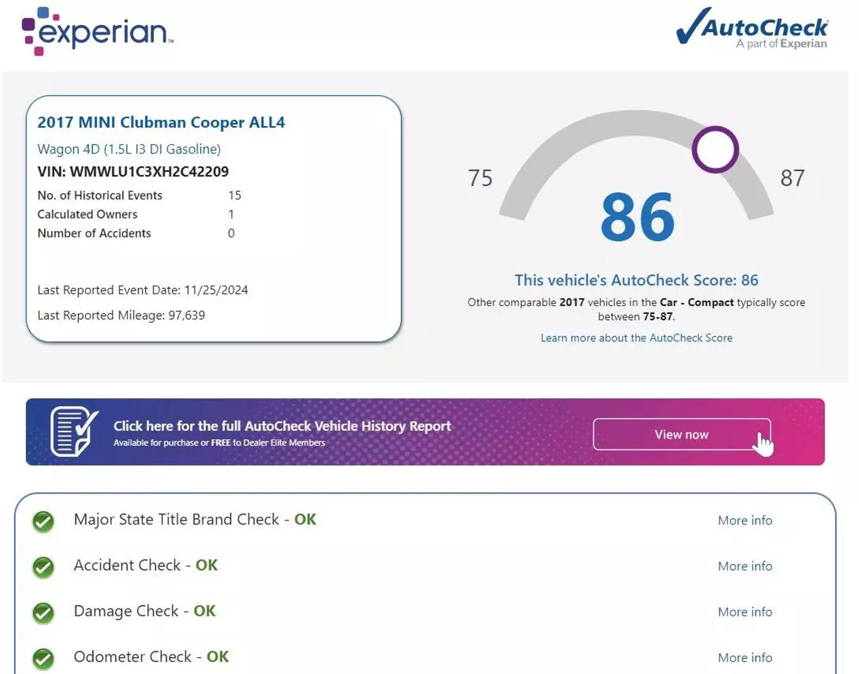
Task: Click the large 86 score number
Action: click(x=637, y=217)
